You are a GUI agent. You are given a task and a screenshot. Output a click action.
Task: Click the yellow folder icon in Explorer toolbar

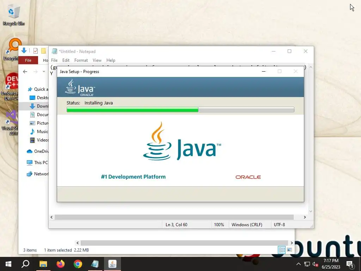coord(43,51)
